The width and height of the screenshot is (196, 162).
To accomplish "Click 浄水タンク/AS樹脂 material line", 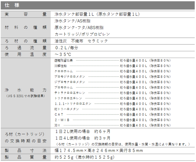I will tap(72, 21).
